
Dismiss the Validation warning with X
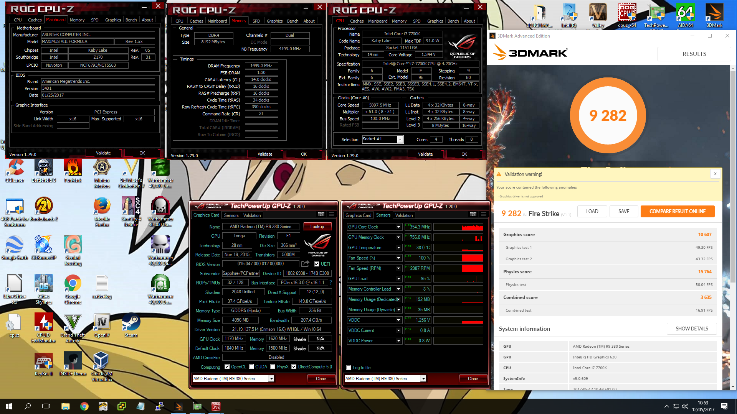click(715, 174)
